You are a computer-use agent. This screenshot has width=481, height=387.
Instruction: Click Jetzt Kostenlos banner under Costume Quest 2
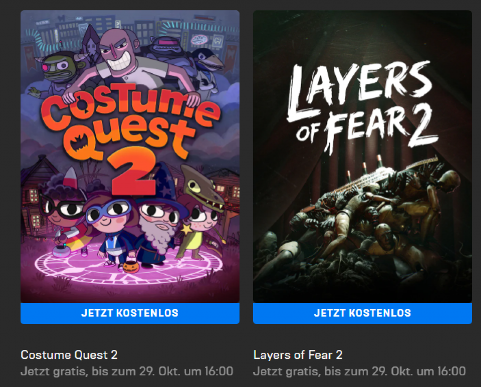(130, 313)
